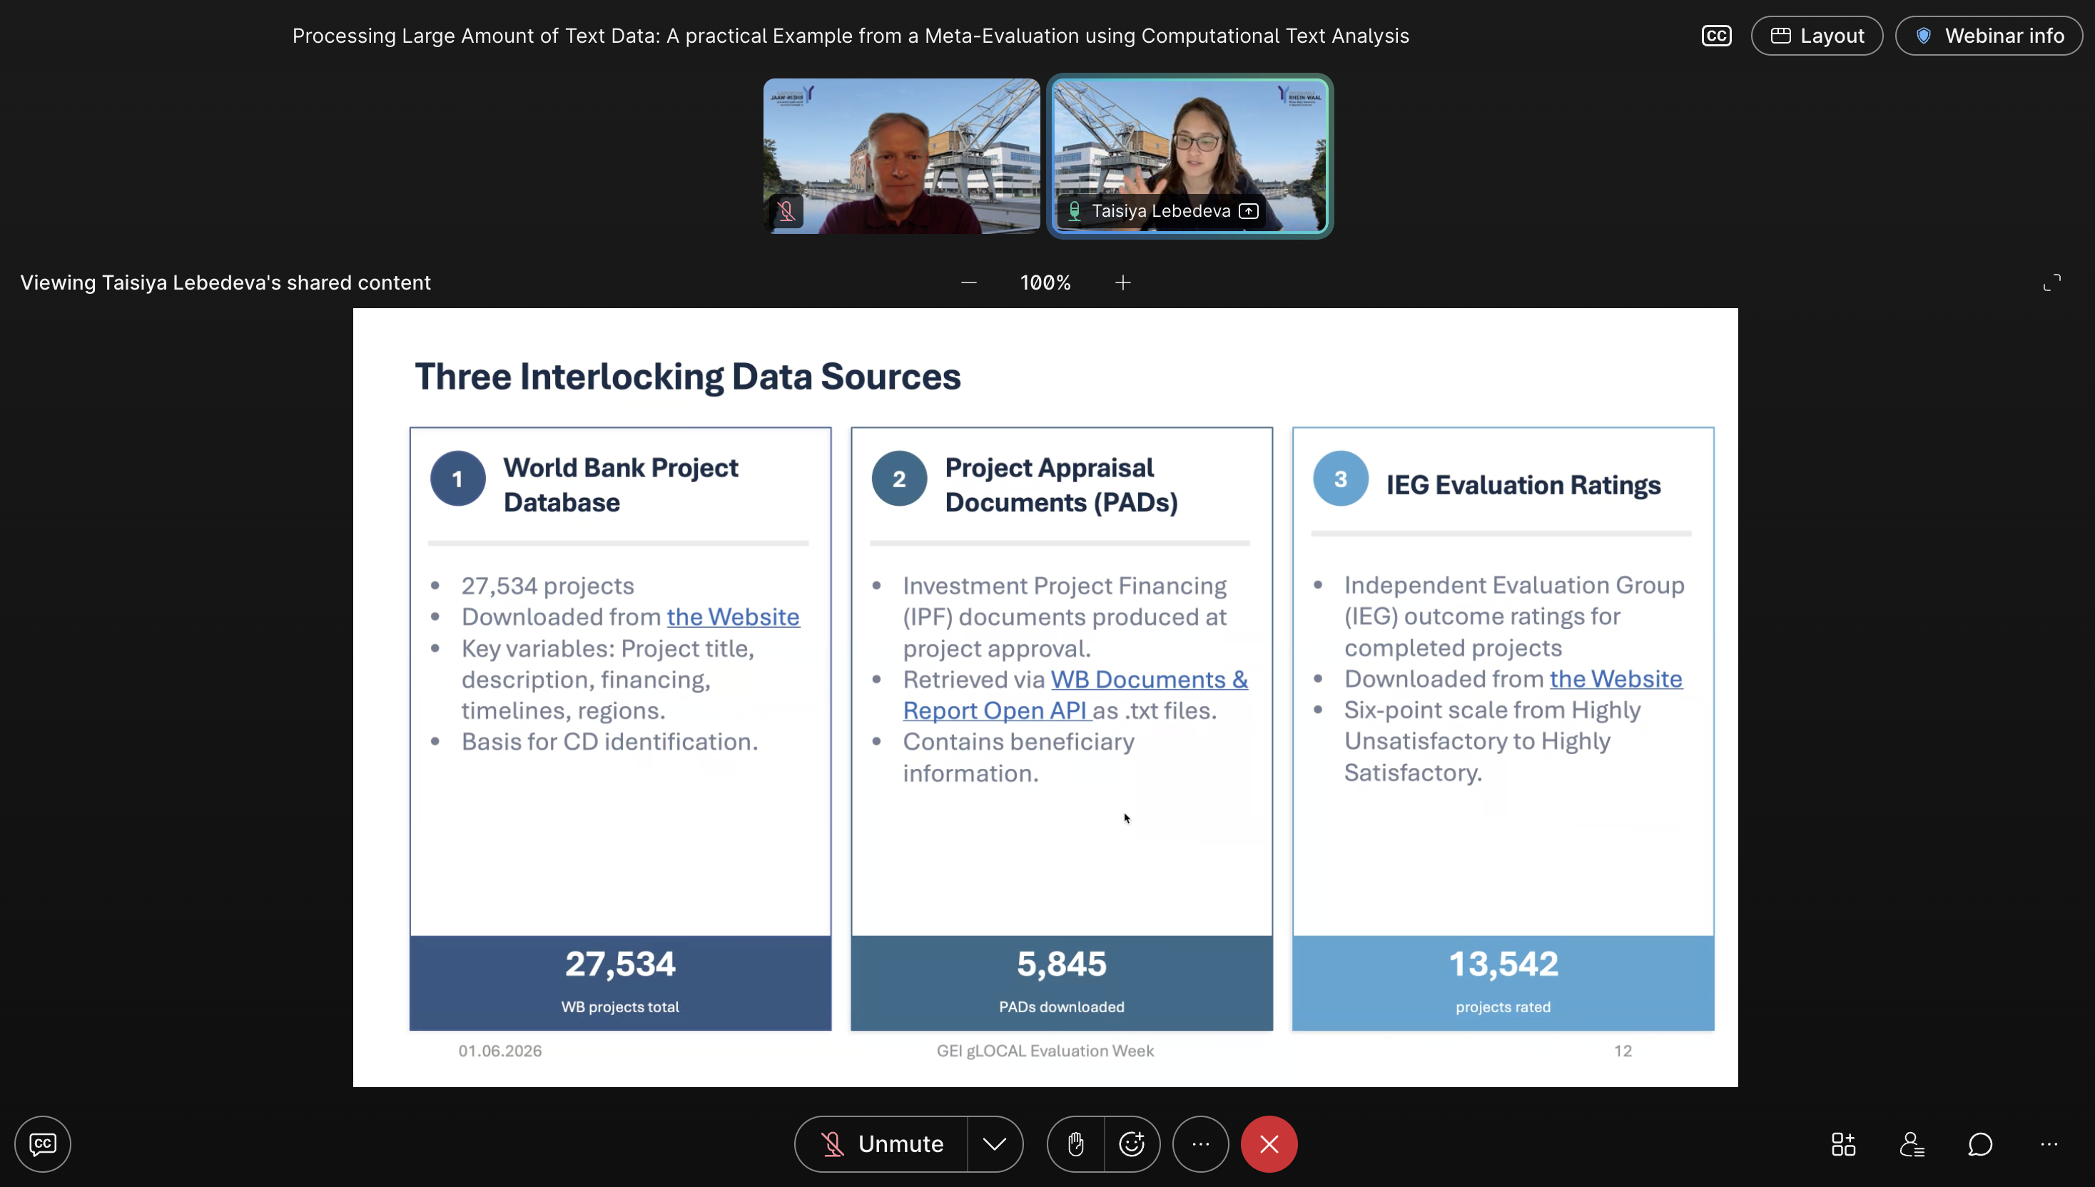Click the slide date '01.06.2026'
The image size is (2095, 1187).
point(500,1051)
